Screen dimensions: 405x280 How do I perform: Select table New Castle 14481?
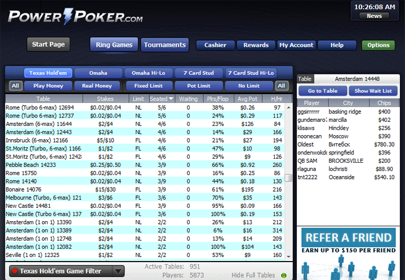[x=145, y=206]
